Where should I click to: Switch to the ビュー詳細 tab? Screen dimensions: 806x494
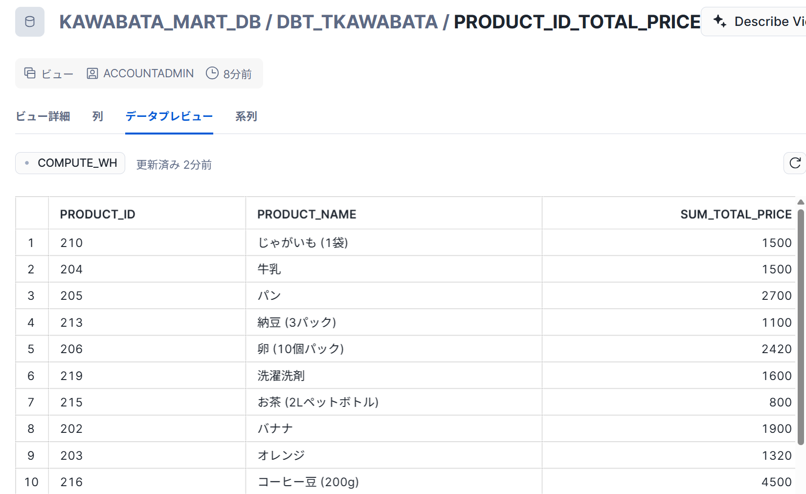(x=43, y=116)
